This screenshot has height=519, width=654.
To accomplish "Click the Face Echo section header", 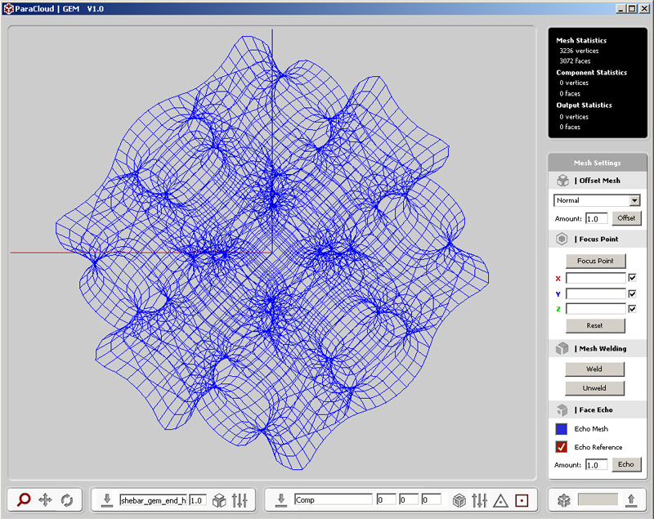I will click(x=596, y=409).
